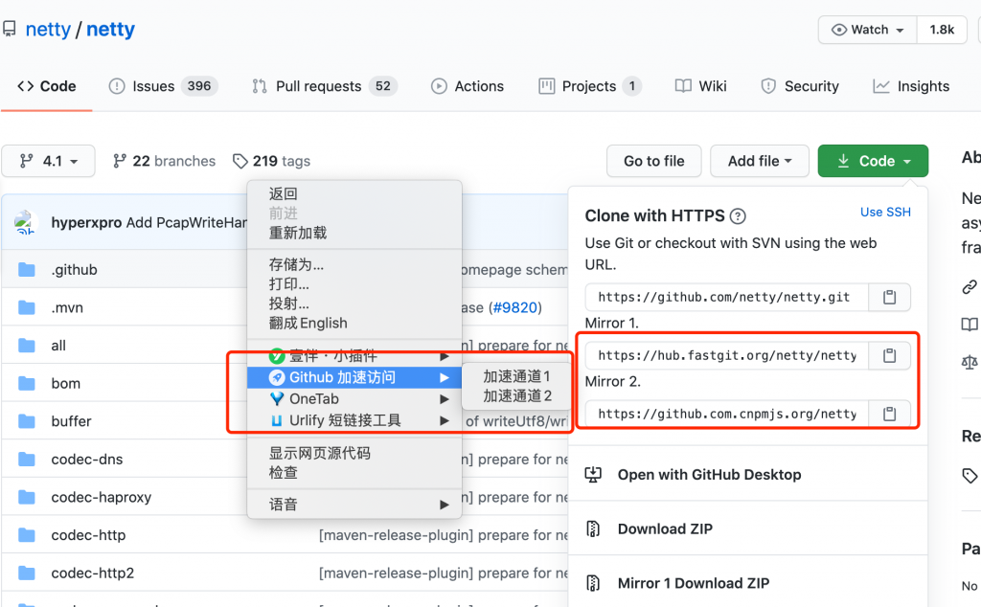The width and height of the screenshot is (981, 607).
Task: Open the .github folder
Action: tap(74, 270)
